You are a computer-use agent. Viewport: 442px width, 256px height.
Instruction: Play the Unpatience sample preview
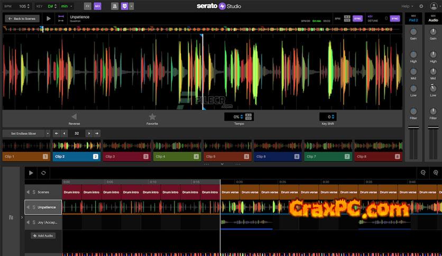point(49,19)
